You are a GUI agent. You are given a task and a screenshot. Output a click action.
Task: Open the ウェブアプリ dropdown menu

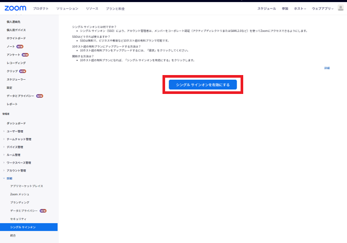(x=321, y=8)
